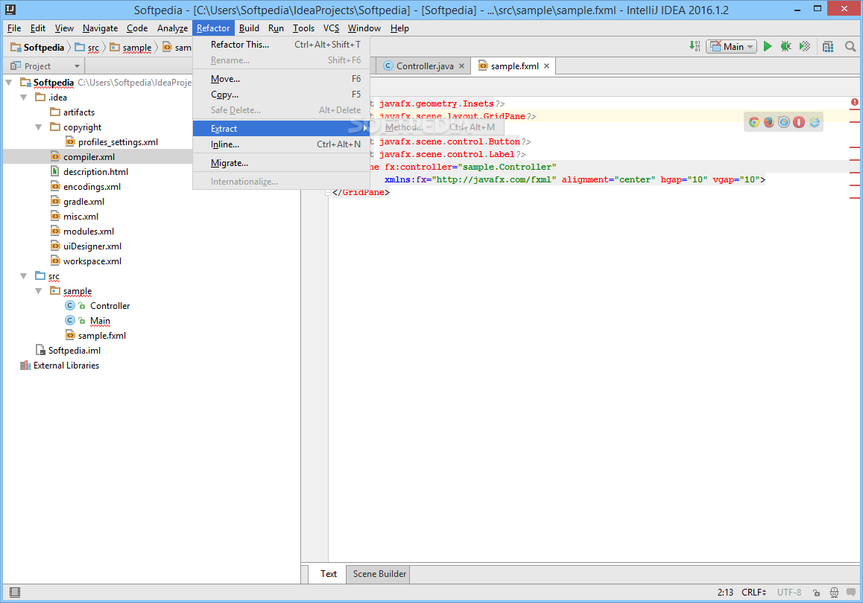Toggle the read-only lock icon in status bar

pos(817,593)
